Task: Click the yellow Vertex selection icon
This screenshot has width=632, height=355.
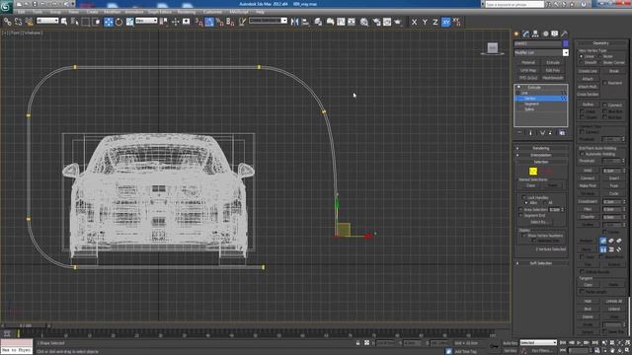Action: point(533,171)
